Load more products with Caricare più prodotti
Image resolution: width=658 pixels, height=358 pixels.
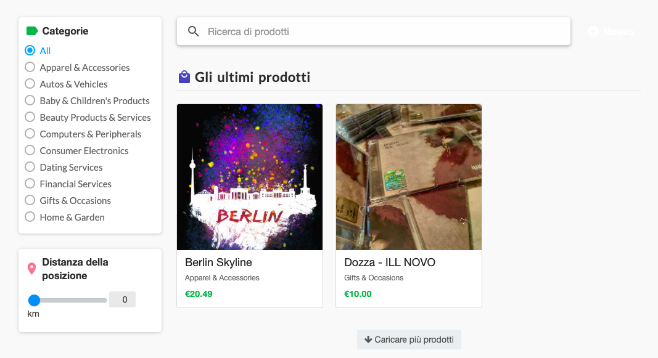coord(409,340)
